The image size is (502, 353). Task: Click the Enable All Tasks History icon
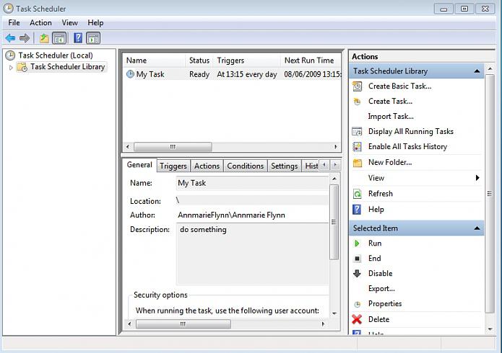[x=357, y=147]
